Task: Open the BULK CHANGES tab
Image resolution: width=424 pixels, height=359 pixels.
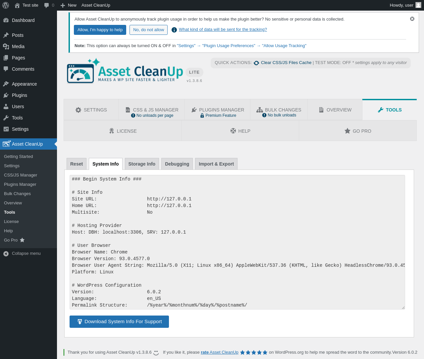Action: click(279, 110)
